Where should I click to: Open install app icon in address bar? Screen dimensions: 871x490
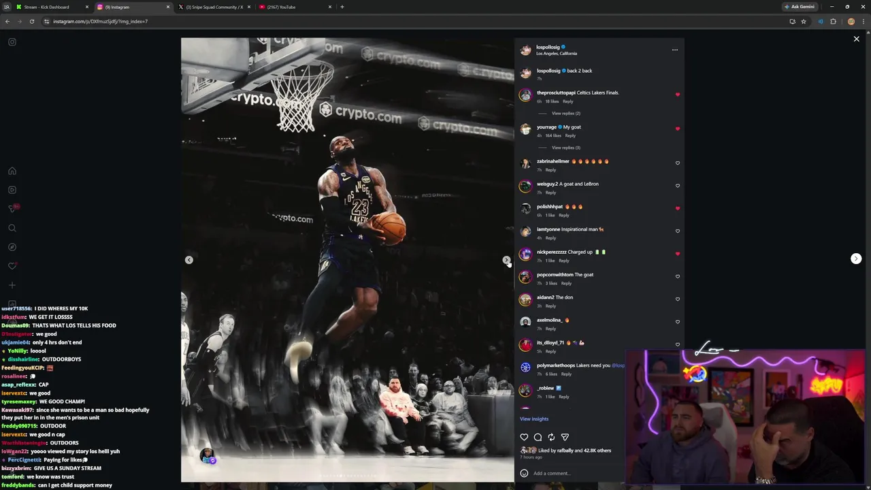[x=792, y=21]
